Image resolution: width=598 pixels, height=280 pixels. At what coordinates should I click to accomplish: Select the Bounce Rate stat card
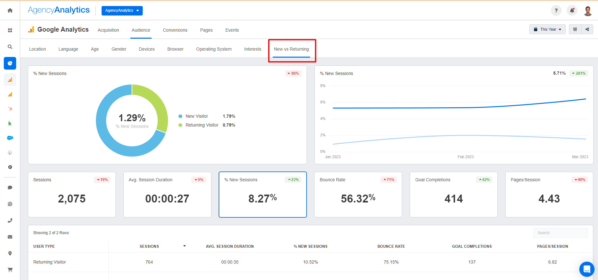click(358, 195)
